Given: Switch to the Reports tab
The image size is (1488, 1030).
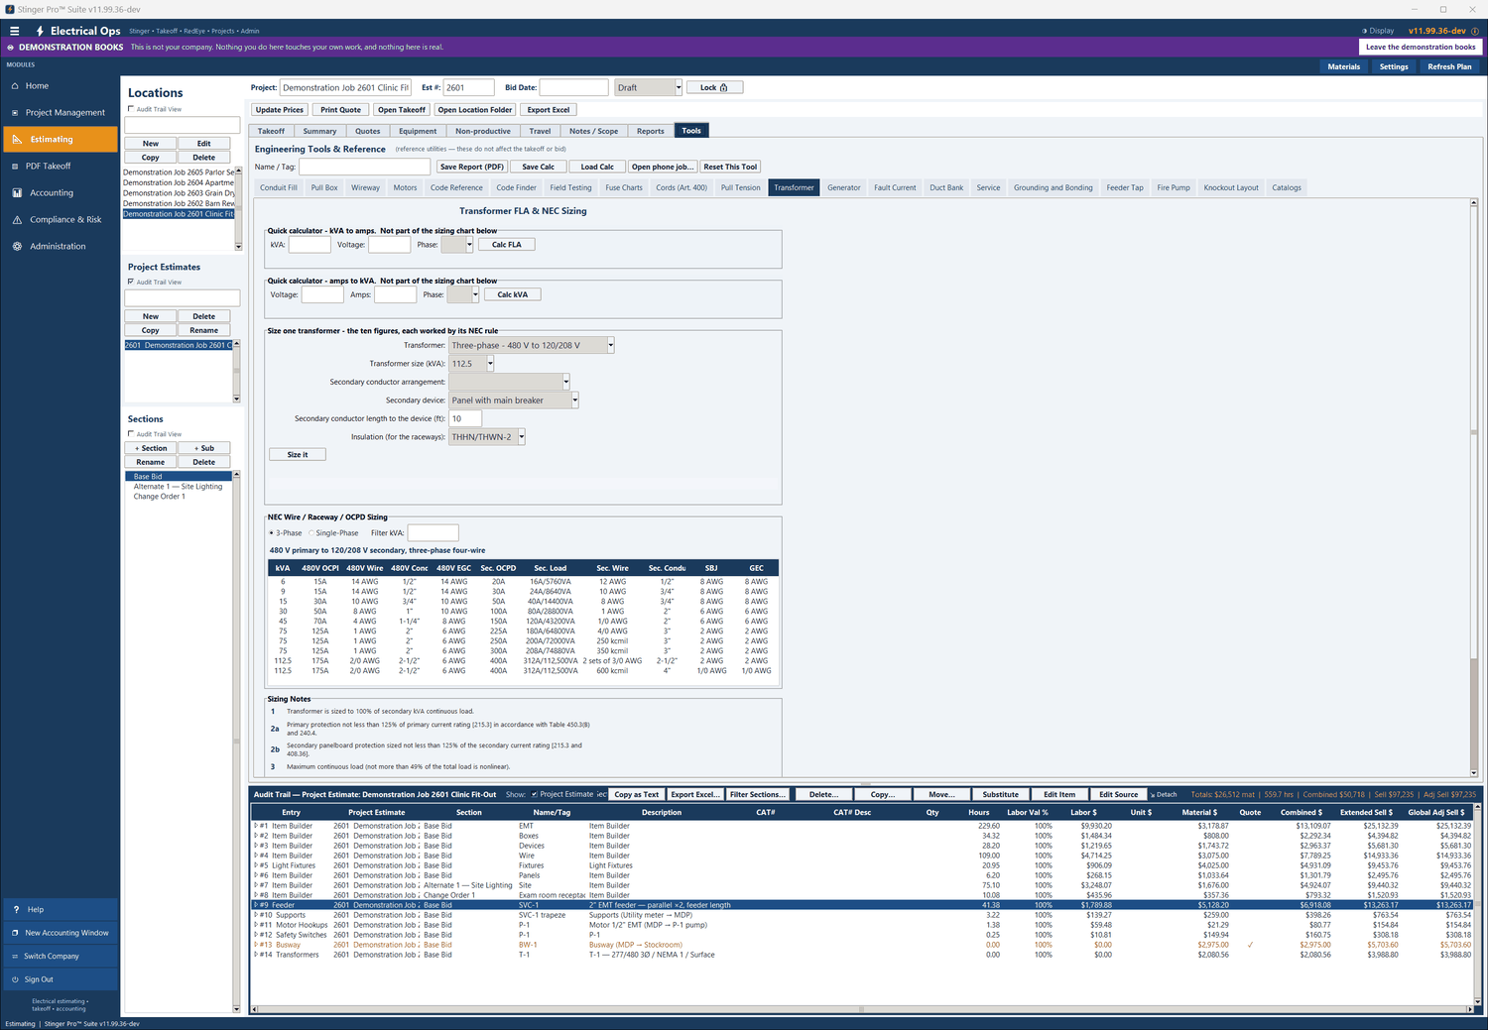Looking at the screenshot, I should (651, 131).
